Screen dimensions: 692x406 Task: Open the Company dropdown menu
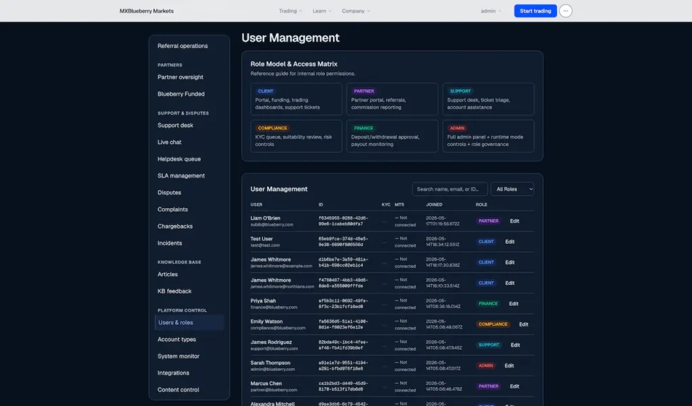point(355,11)
